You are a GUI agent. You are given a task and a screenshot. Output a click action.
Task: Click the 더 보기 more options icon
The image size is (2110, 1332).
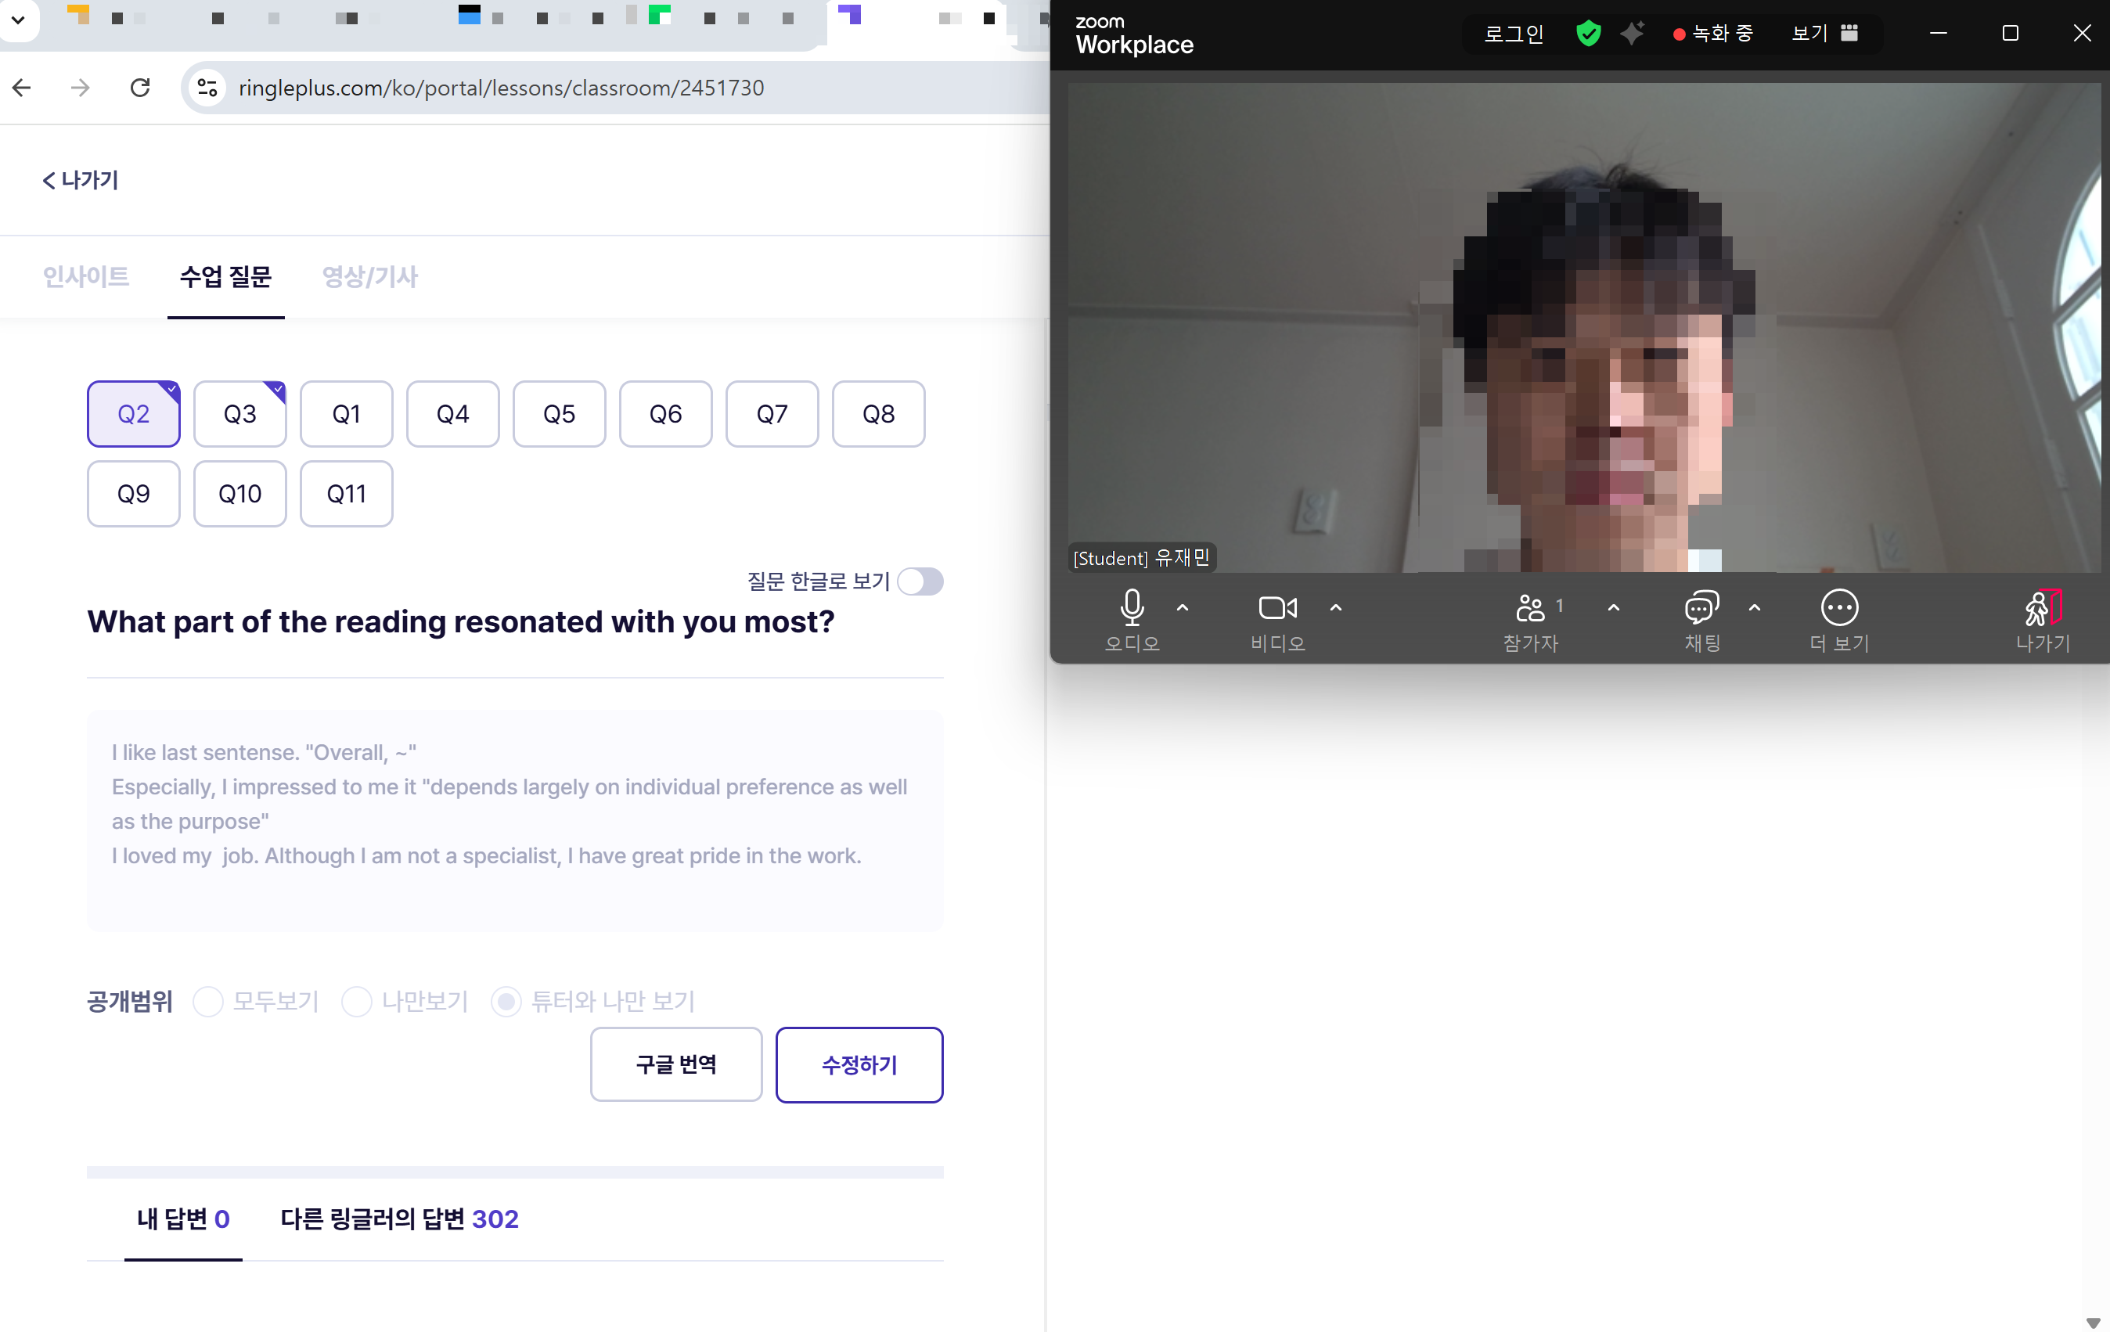(1838, 607)
